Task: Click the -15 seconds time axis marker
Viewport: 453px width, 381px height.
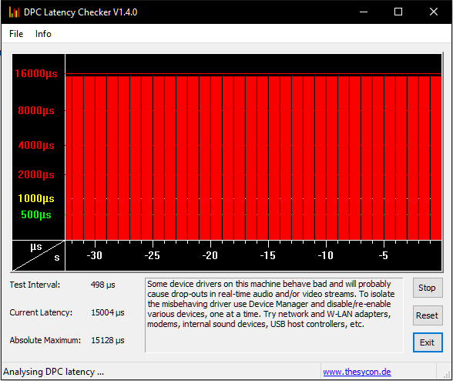Action: [x=268, y=255]
